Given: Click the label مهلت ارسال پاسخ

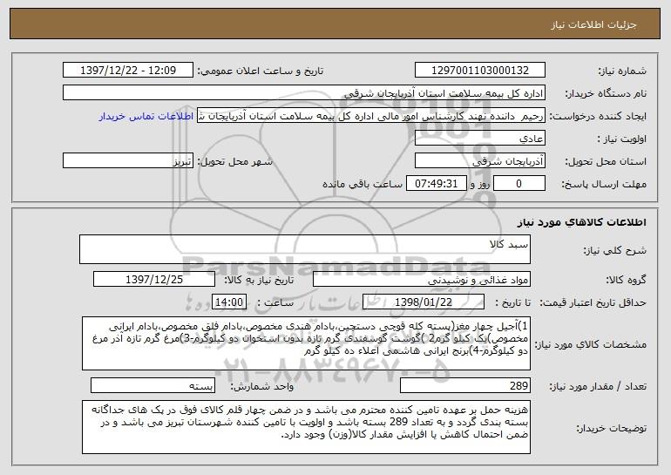Looking at the screenshot, I should click(x=604, y=184).
